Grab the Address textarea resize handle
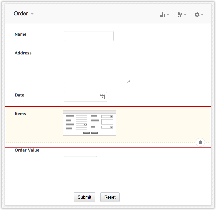The width and height of the screenshot is (216, 210). (x=128, y=81)
